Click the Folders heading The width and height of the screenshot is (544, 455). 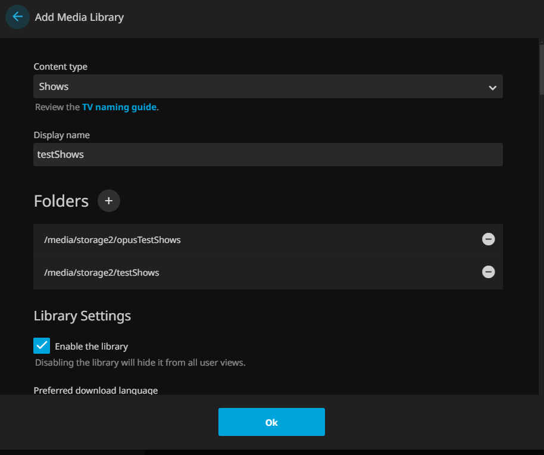coord(61,201)
